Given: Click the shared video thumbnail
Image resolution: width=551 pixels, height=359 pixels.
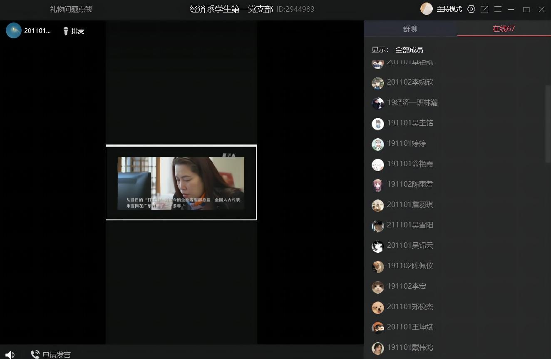Looking at the screenshot, I should [181, 182].
